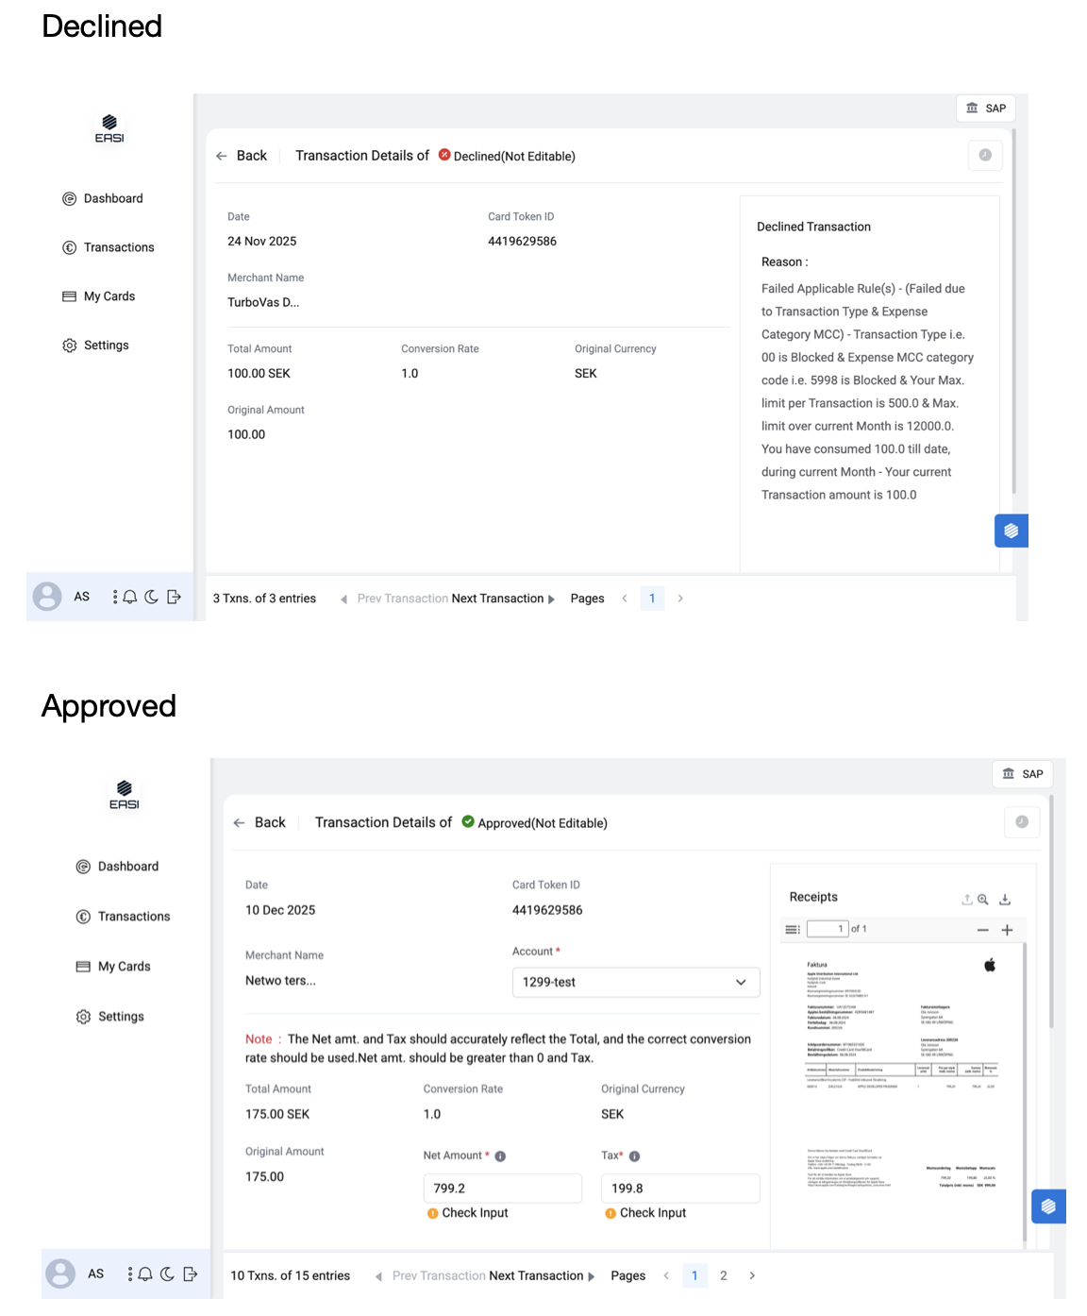Click the Tax info icon
This screenshot has width=1087, height=1316.
click(634, 1156)
